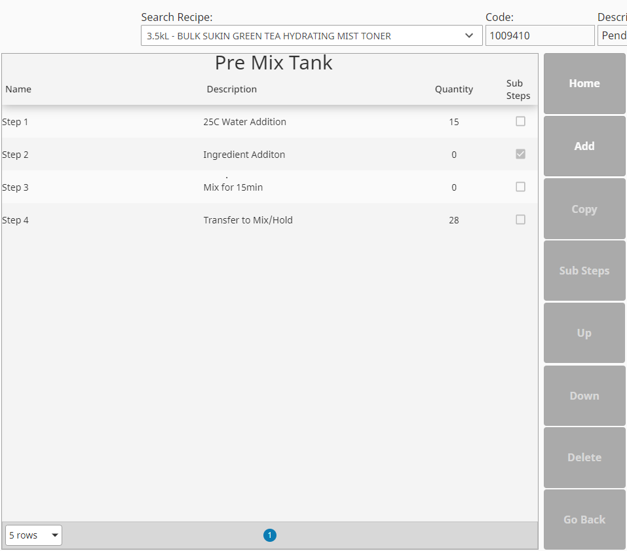Image resolution: width=627 pixels, height=551 pixels.
Task: Toggle Sub Steps checkbox for Step 3
Action: click(520, 187)
